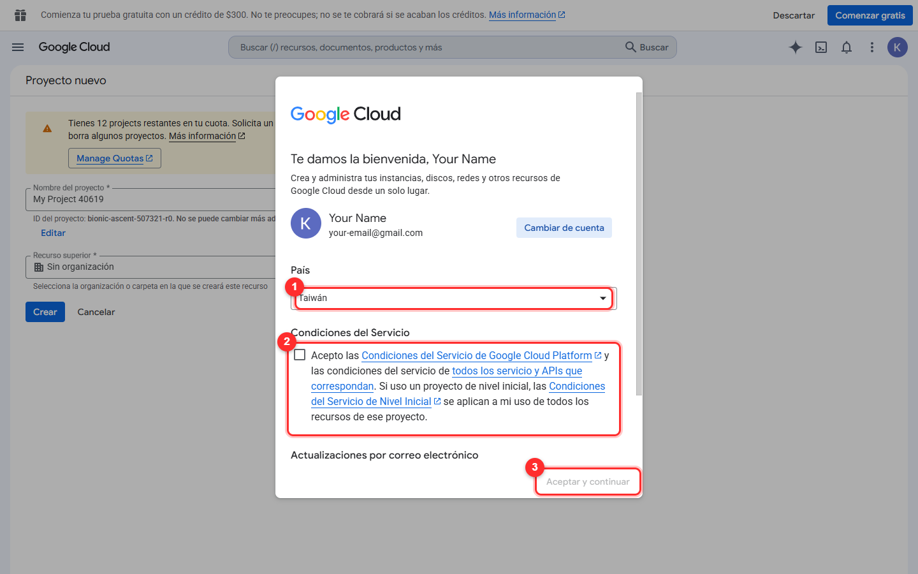Click the Google Cloud logo inside the dialog

pos(346,115)
